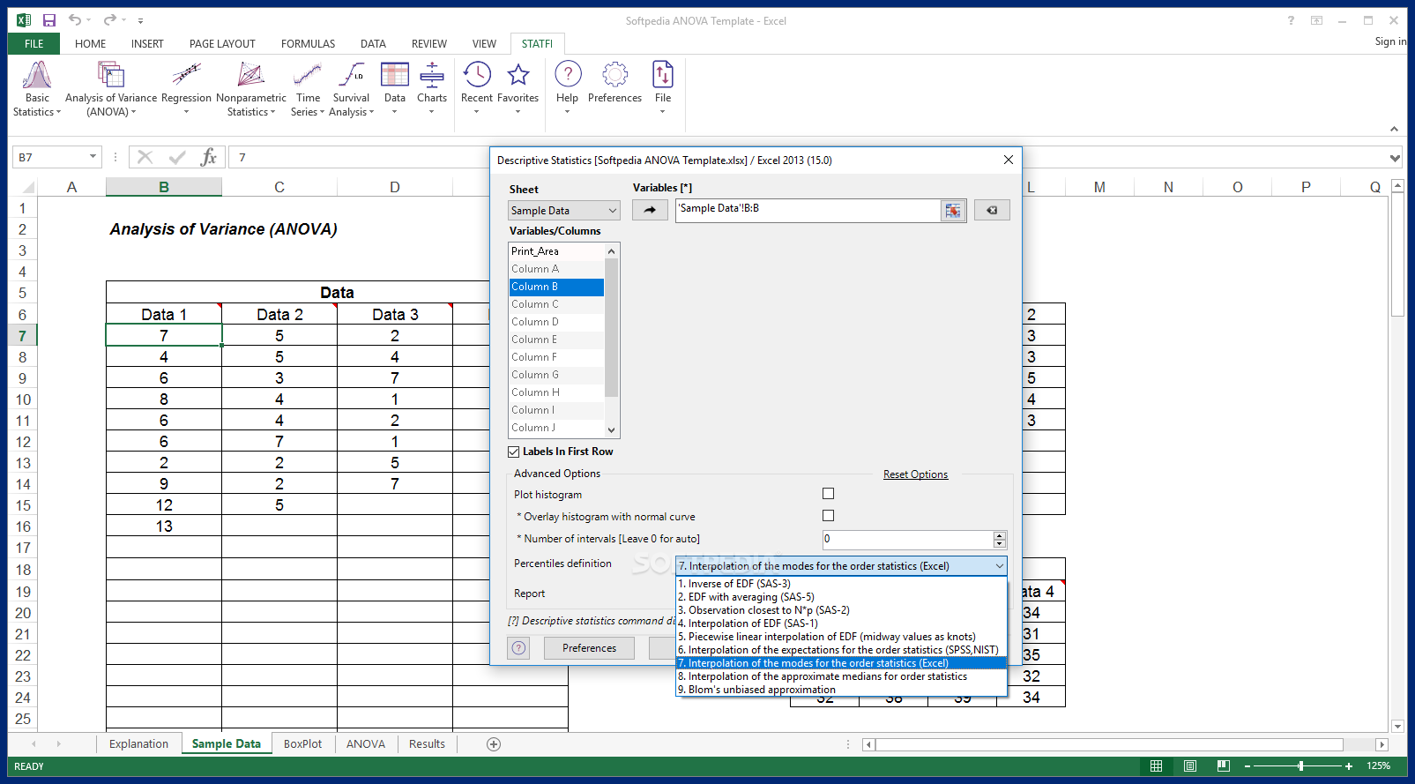
Task: Open the BoxPlot sheet tab
Action: (x=302, y=744)
